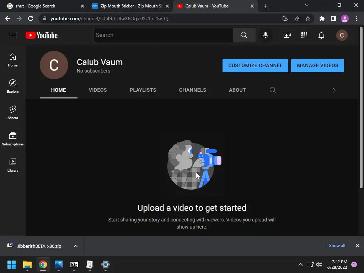
Task: Switch to the CHANNELS channel tab
Action: pyautogui.click(x=192, y=90)
